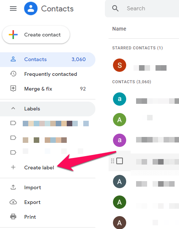The image size is (179, 229).
Task: Select the teal lowercase a contact avatar
Action: point(120,99)
